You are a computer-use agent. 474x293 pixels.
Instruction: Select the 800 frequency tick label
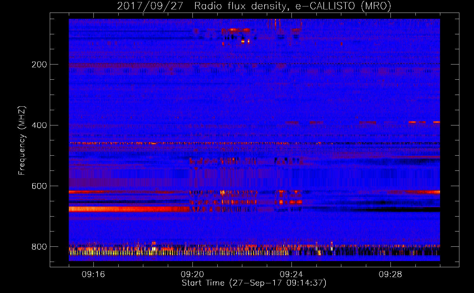point(39,247)
